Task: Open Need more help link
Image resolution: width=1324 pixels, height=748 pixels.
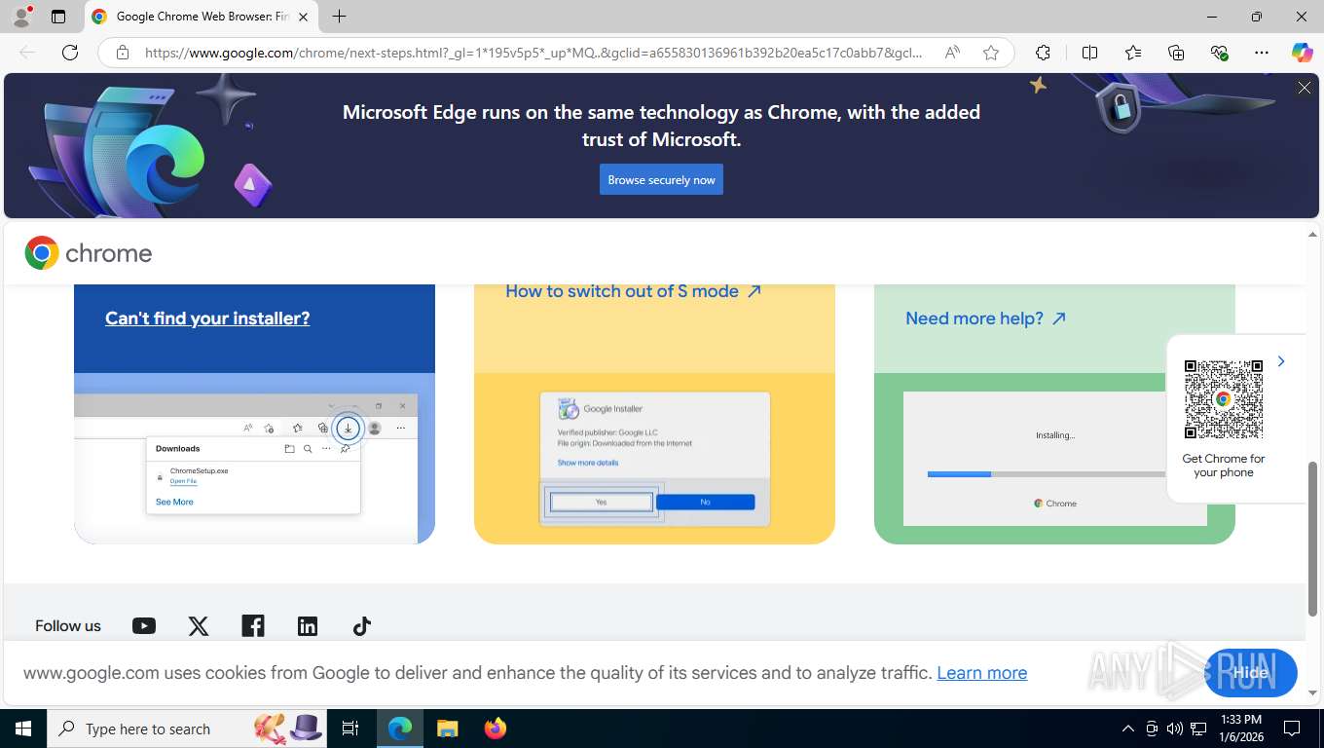Action: coord(985,318)
